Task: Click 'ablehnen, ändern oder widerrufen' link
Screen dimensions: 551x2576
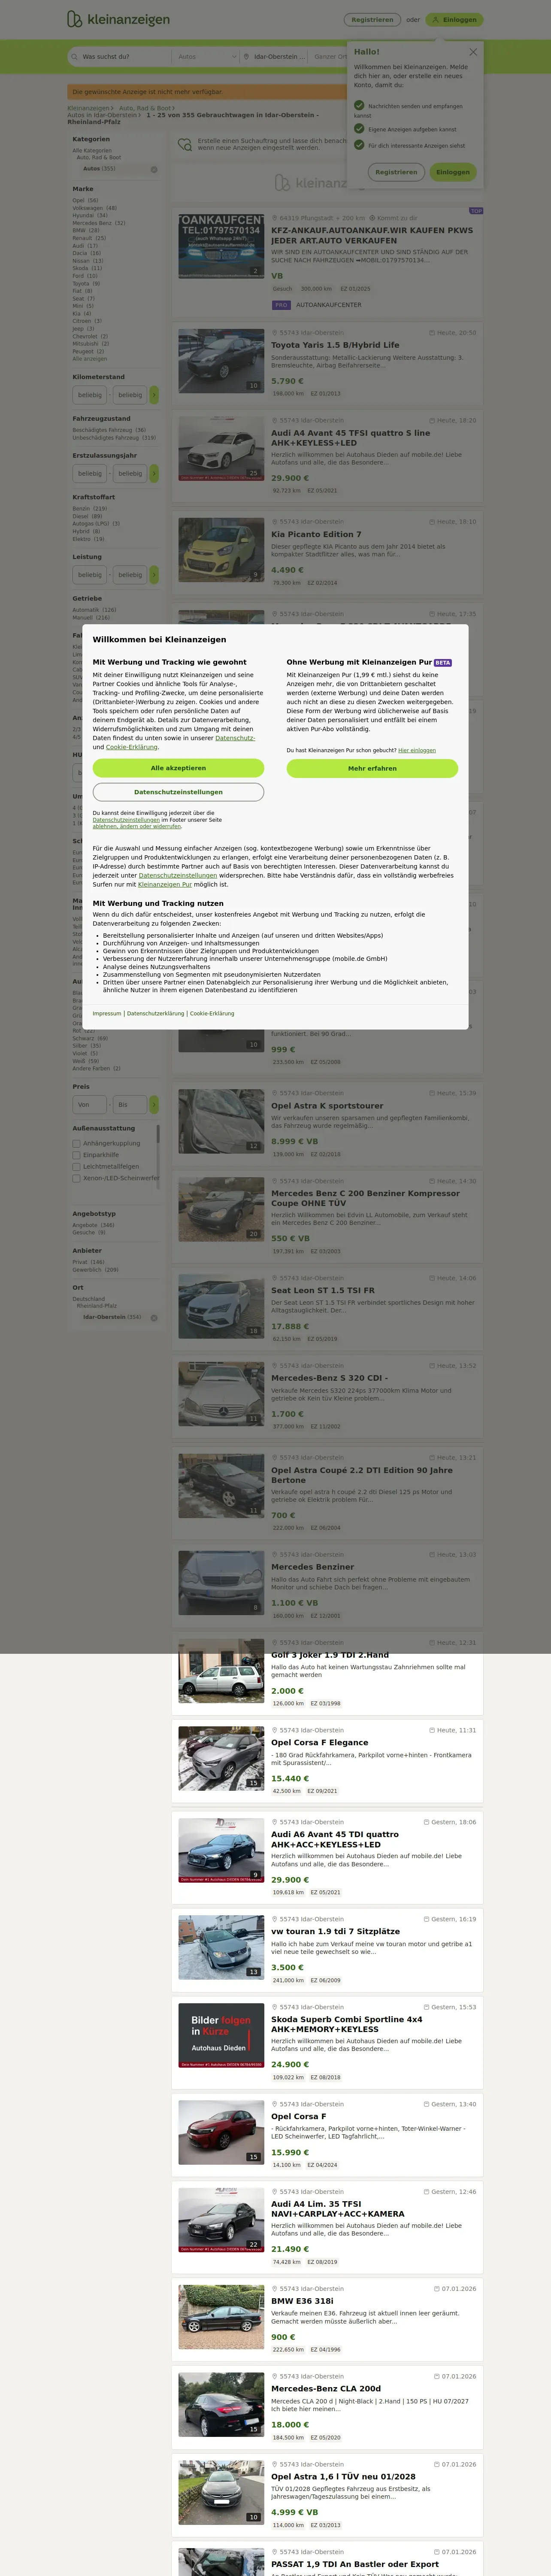Action: 137,826
